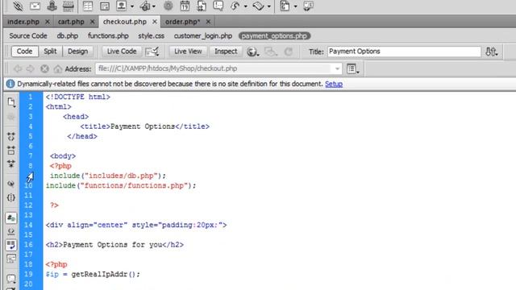Image resolution: width=516 pixels, height=290 pixels.
Task: Switch to the cart.php tab
Action: click(x=71, y=22)
